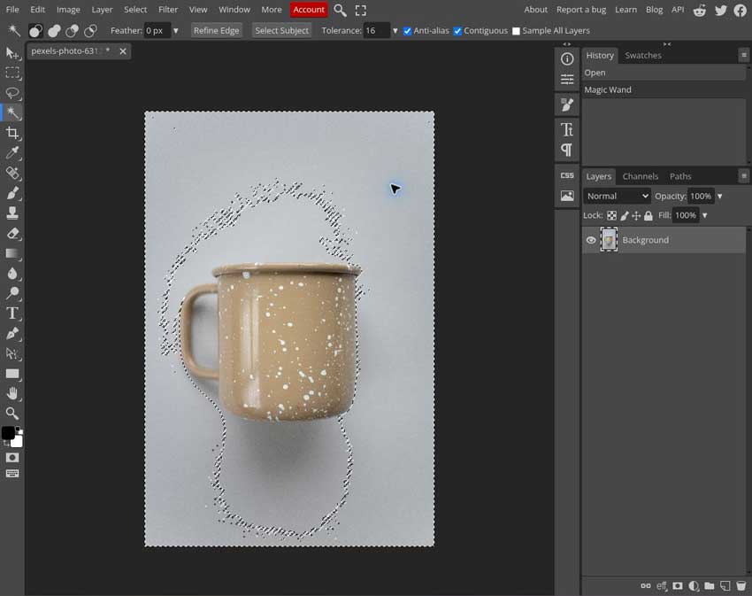Select the Hand tool
Viewport: 752px width, 596px height.
[x=12, y=394]
